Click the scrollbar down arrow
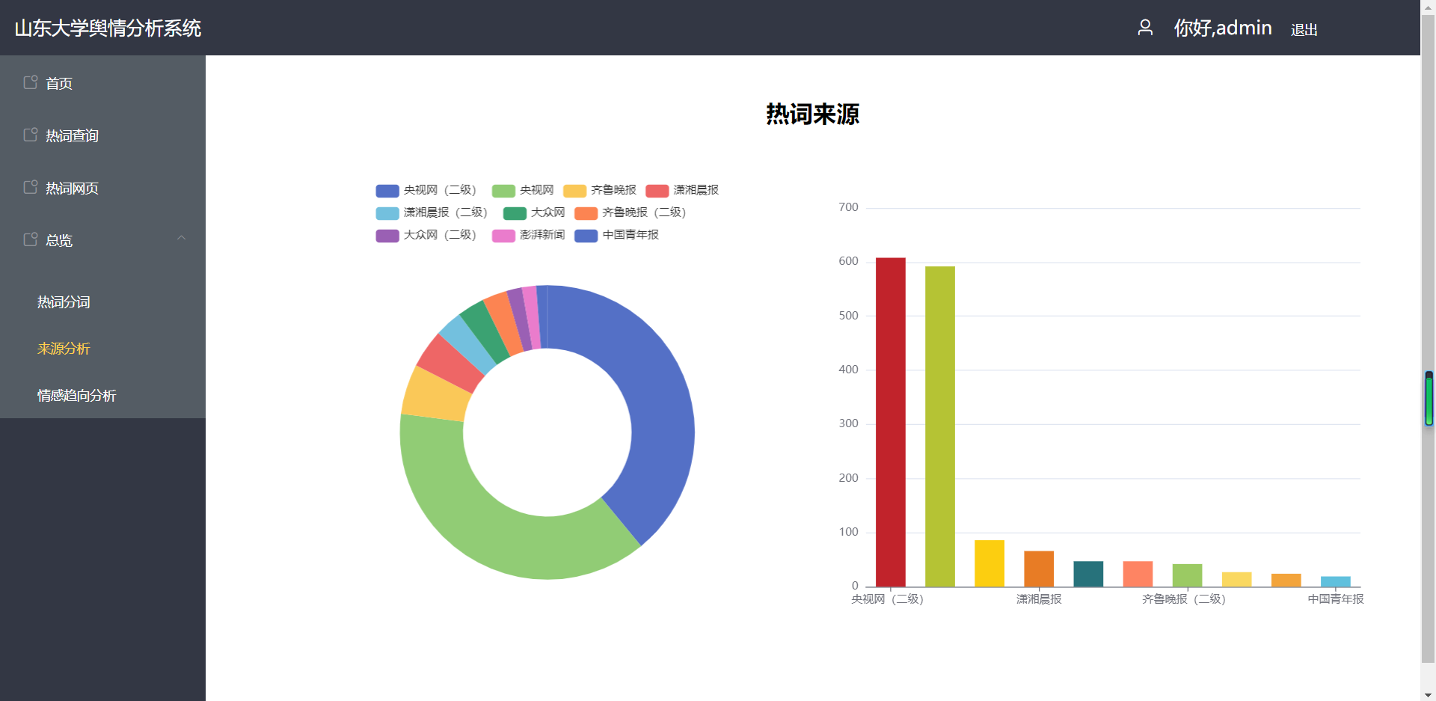Image resolution: width=1436 pixels, height=701 pixels. click(1429, 694)
